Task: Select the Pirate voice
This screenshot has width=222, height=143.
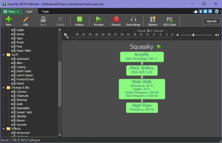Action: (20, 43)
